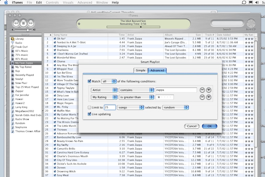Toggle the Live updating checkbox
Viewport: 265px width, 177px height.
(89, 114)
